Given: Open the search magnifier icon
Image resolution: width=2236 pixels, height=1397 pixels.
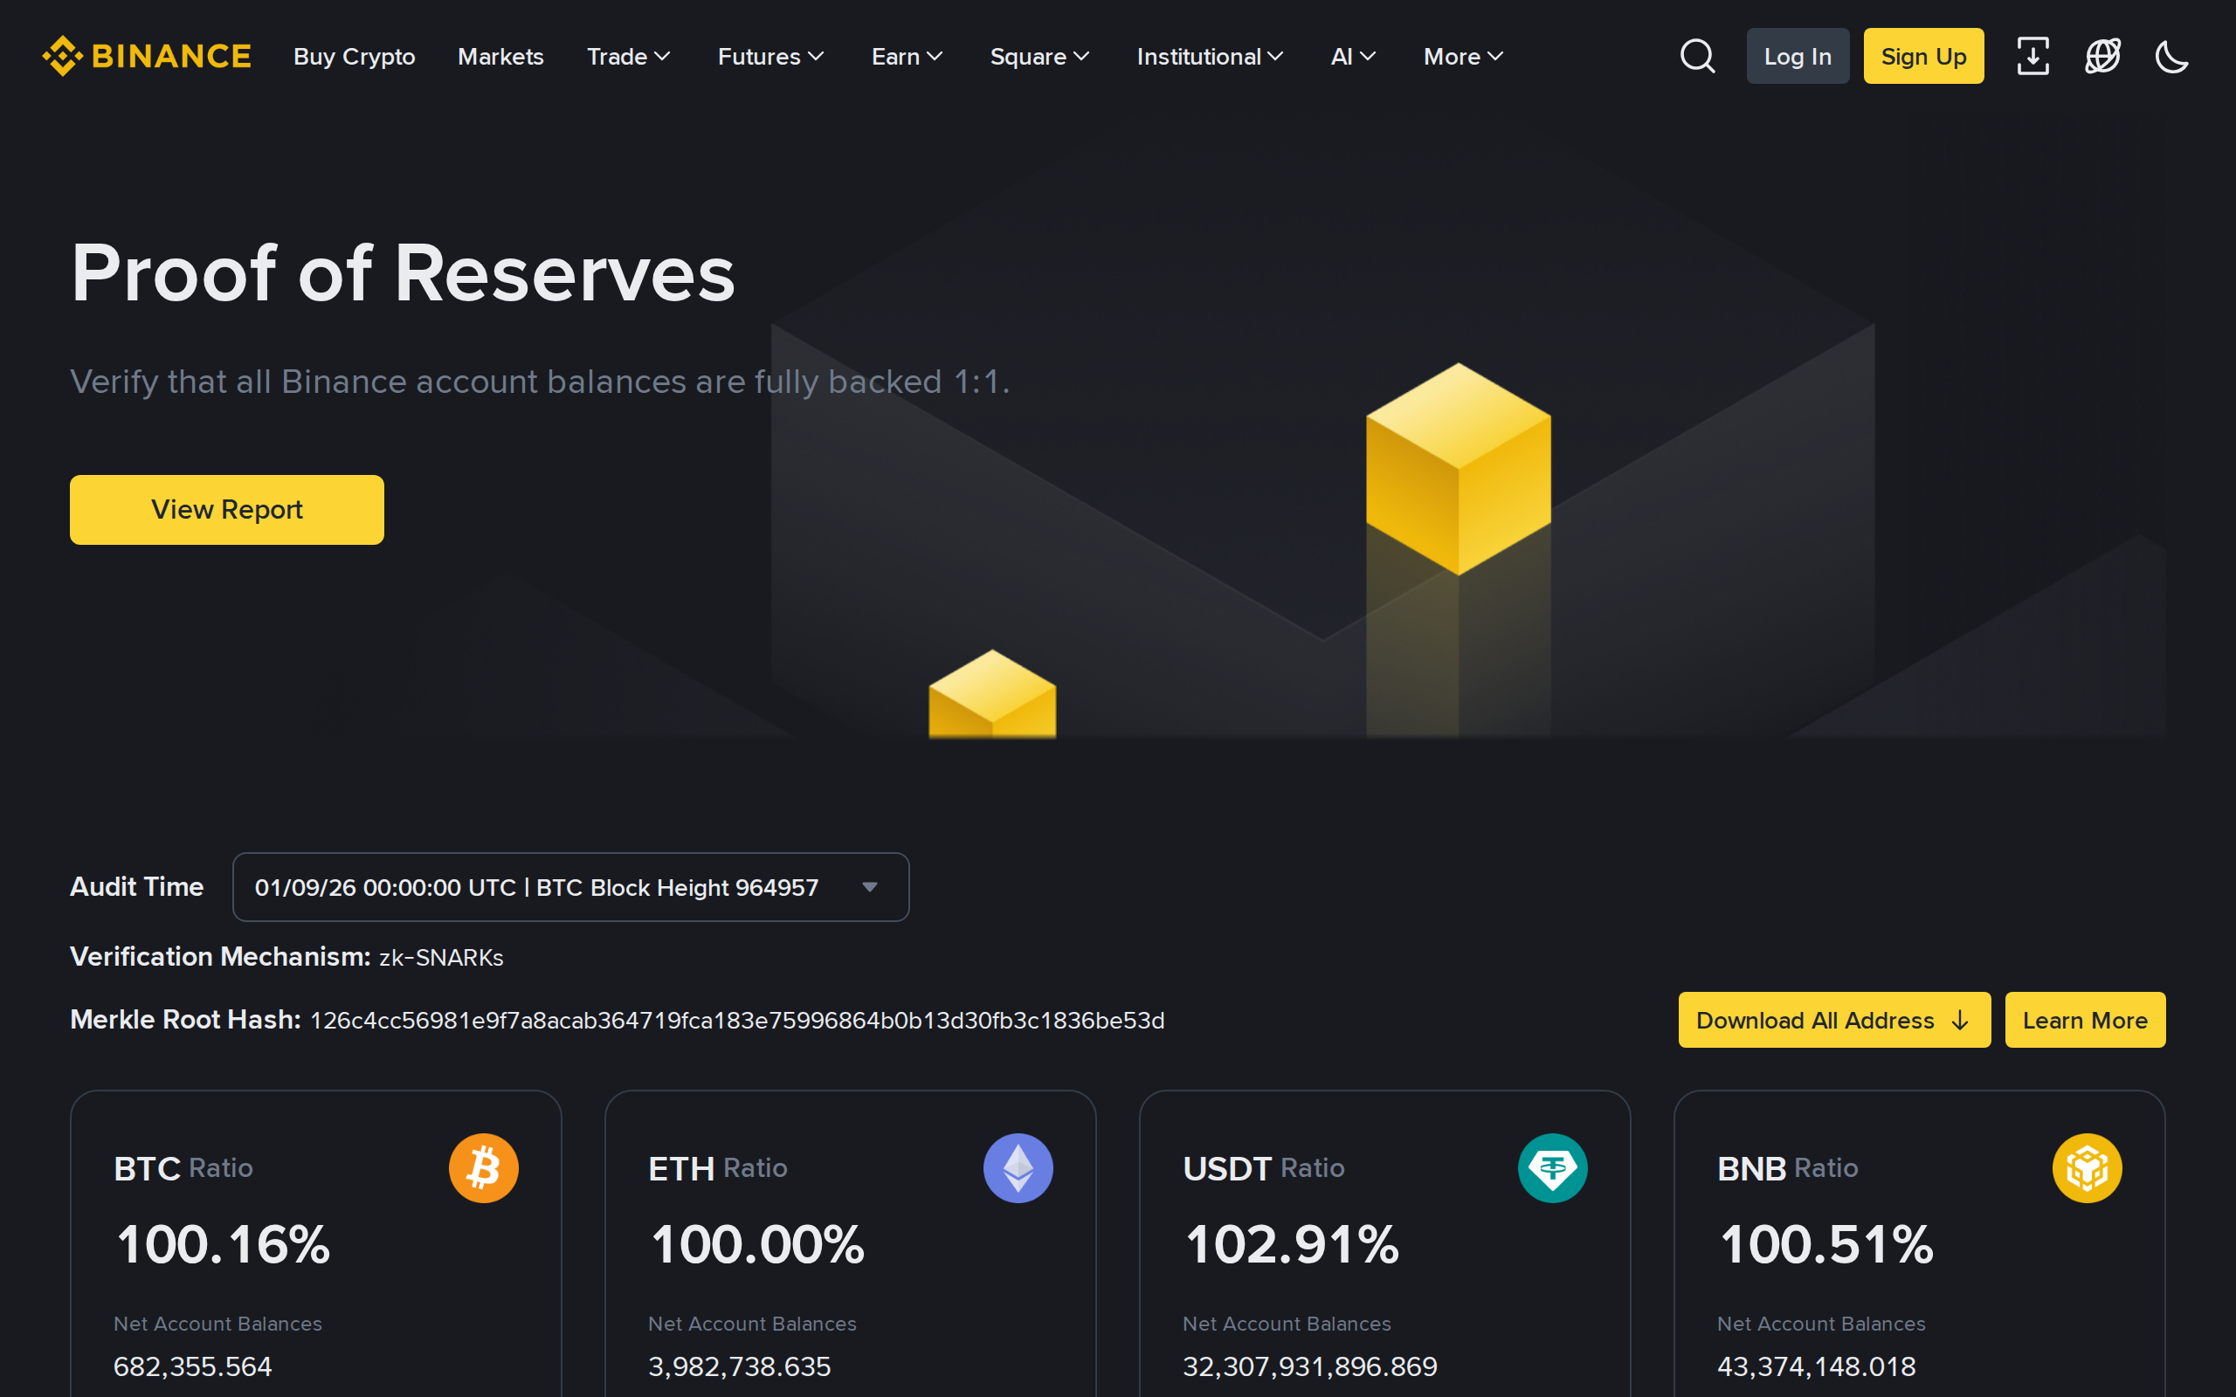Looking at the screenshot, I should click(1697, 57).
